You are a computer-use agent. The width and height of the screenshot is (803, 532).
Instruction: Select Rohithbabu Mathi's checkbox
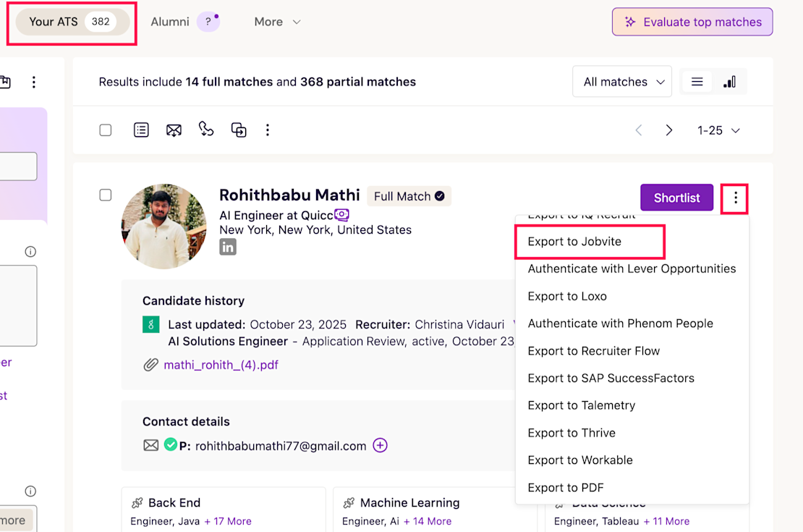pos(106,195)
